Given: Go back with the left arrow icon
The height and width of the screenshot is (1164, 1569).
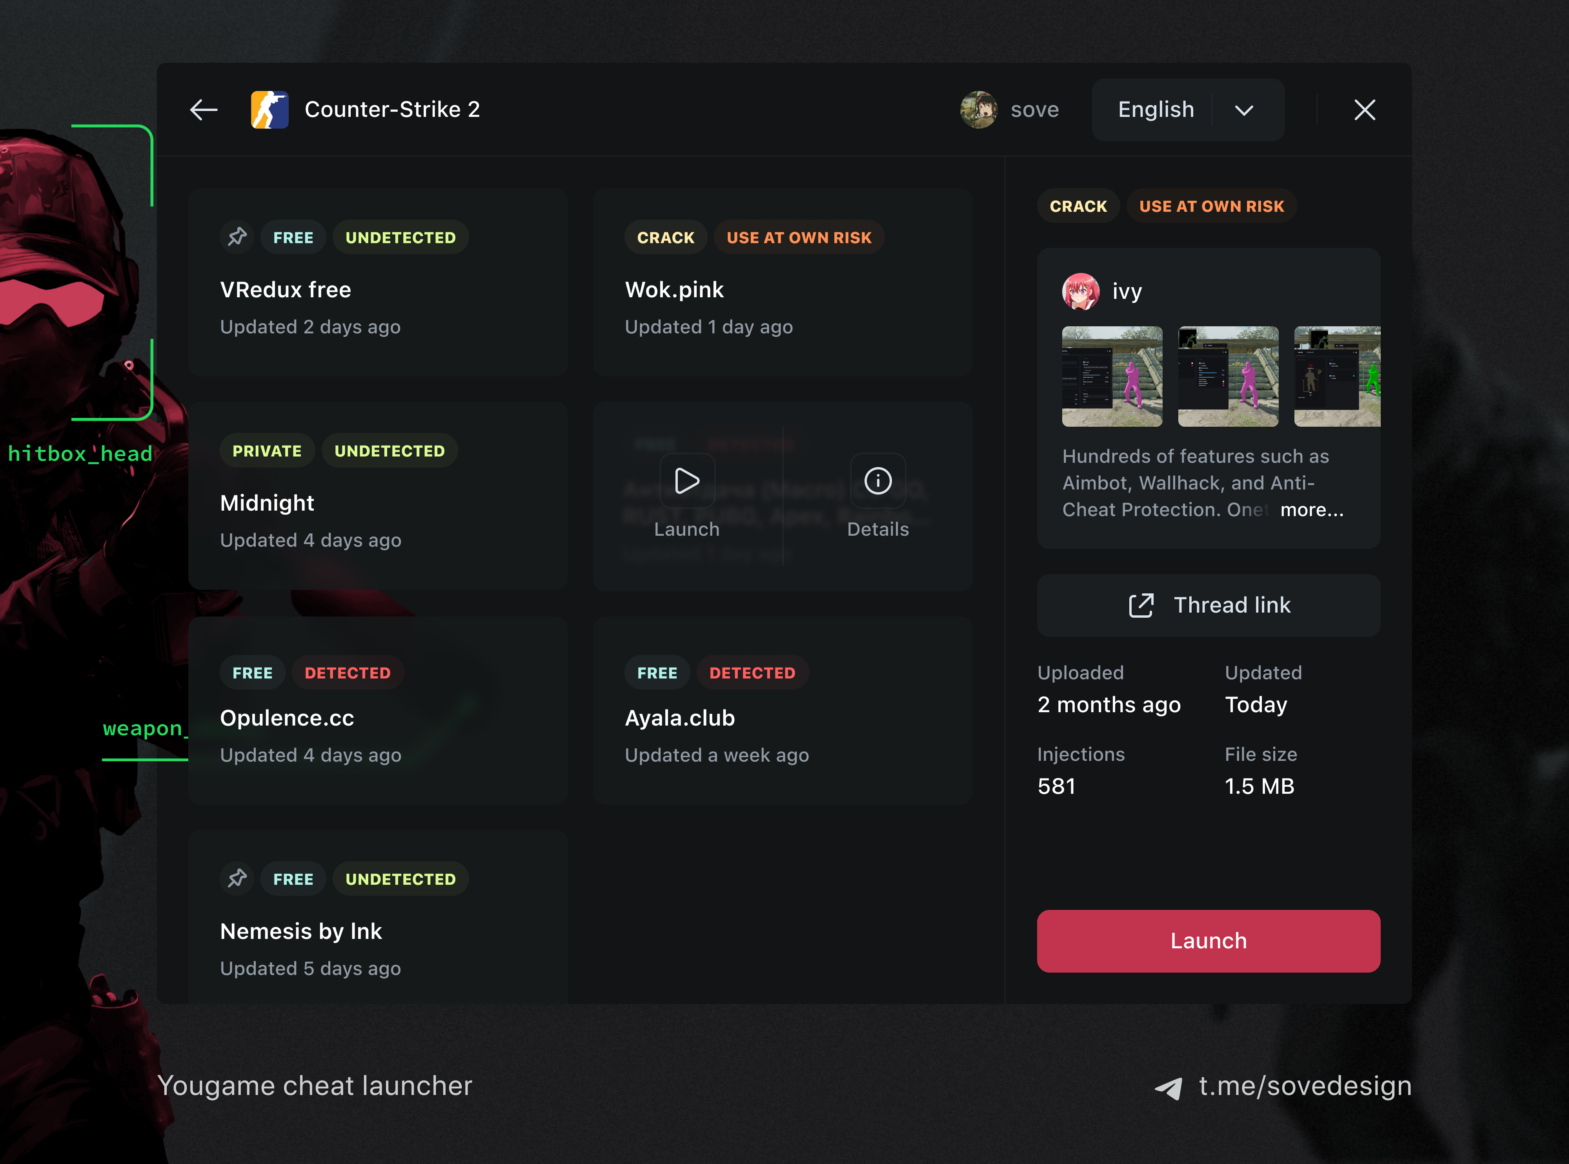Looking at the screenshot, I should click(204, 110).
